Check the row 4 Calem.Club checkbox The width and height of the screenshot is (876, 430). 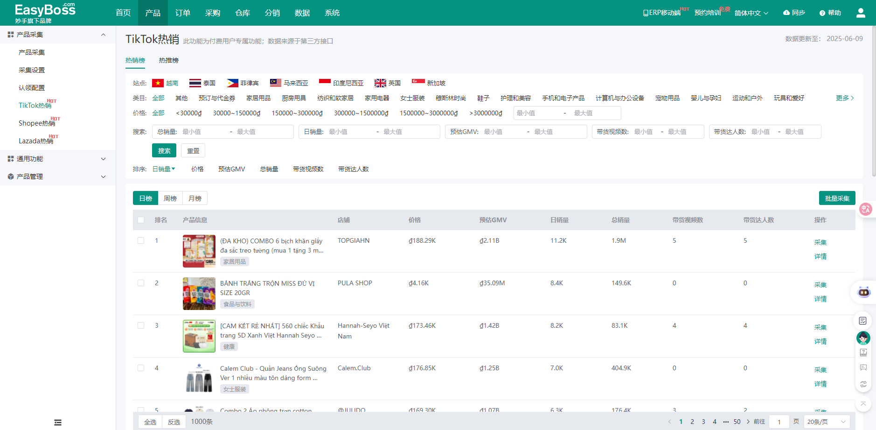[141, 368]
